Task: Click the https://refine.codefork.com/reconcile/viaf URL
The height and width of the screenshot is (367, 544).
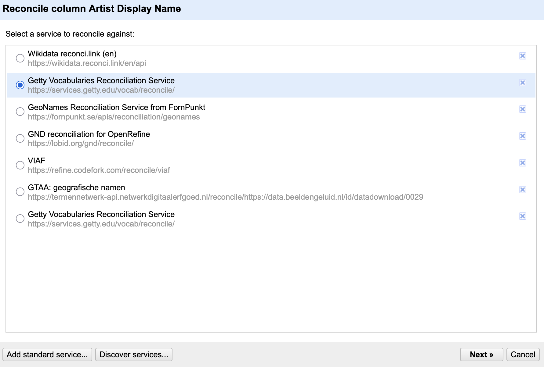Action: tap(99, 170)
